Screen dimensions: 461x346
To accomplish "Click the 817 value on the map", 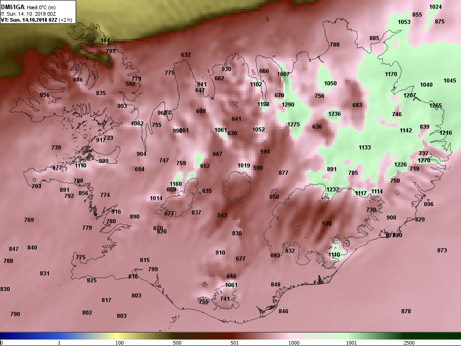I will pos(106,300).
